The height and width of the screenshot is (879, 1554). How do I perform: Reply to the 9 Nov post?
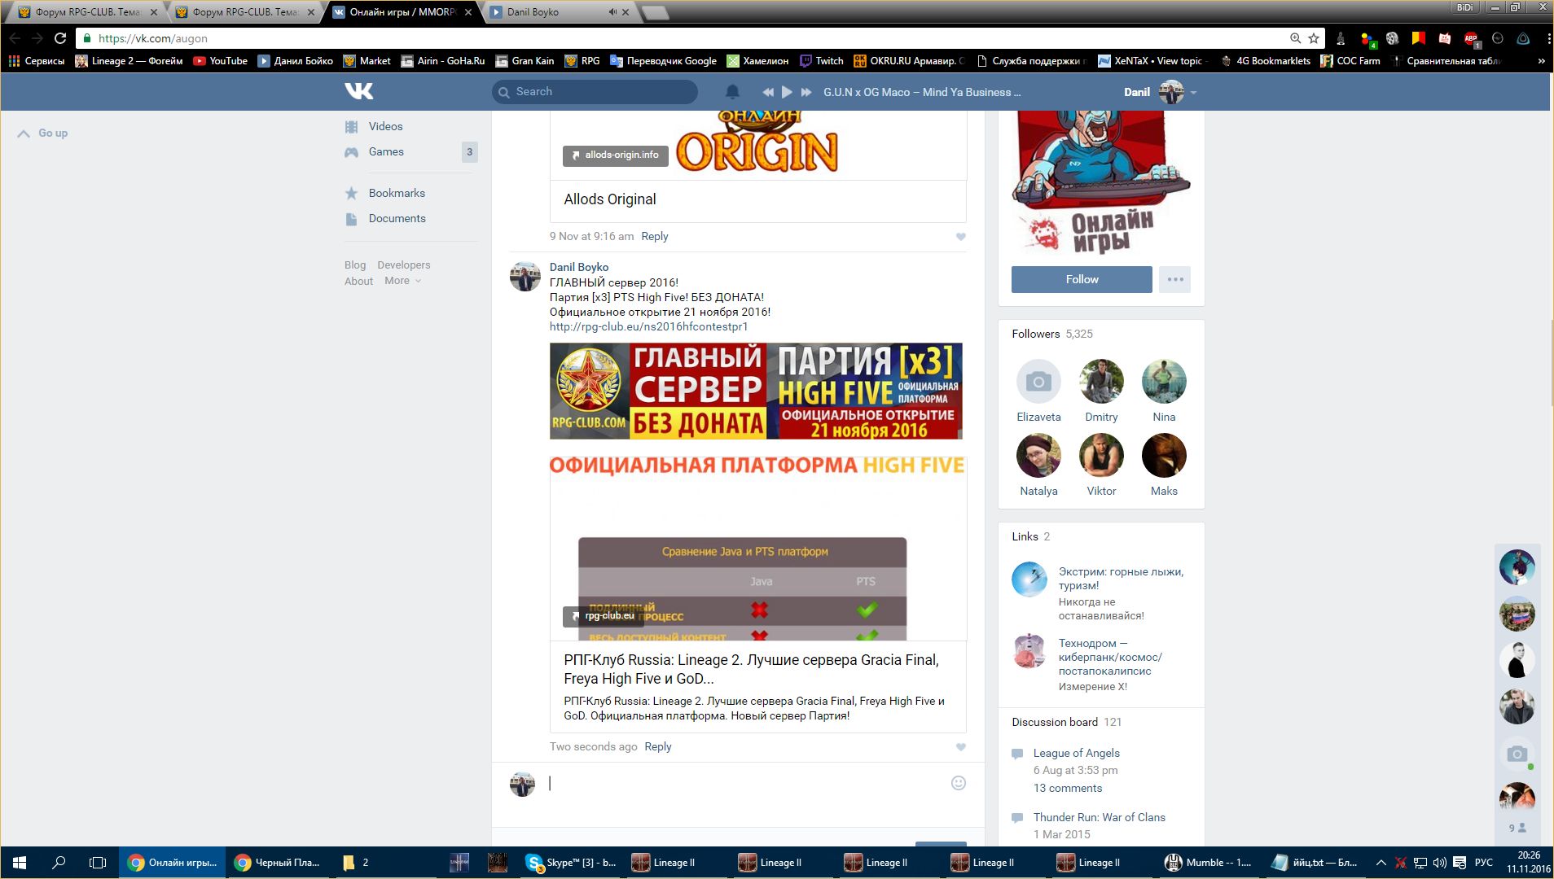[x=655, y=236]
